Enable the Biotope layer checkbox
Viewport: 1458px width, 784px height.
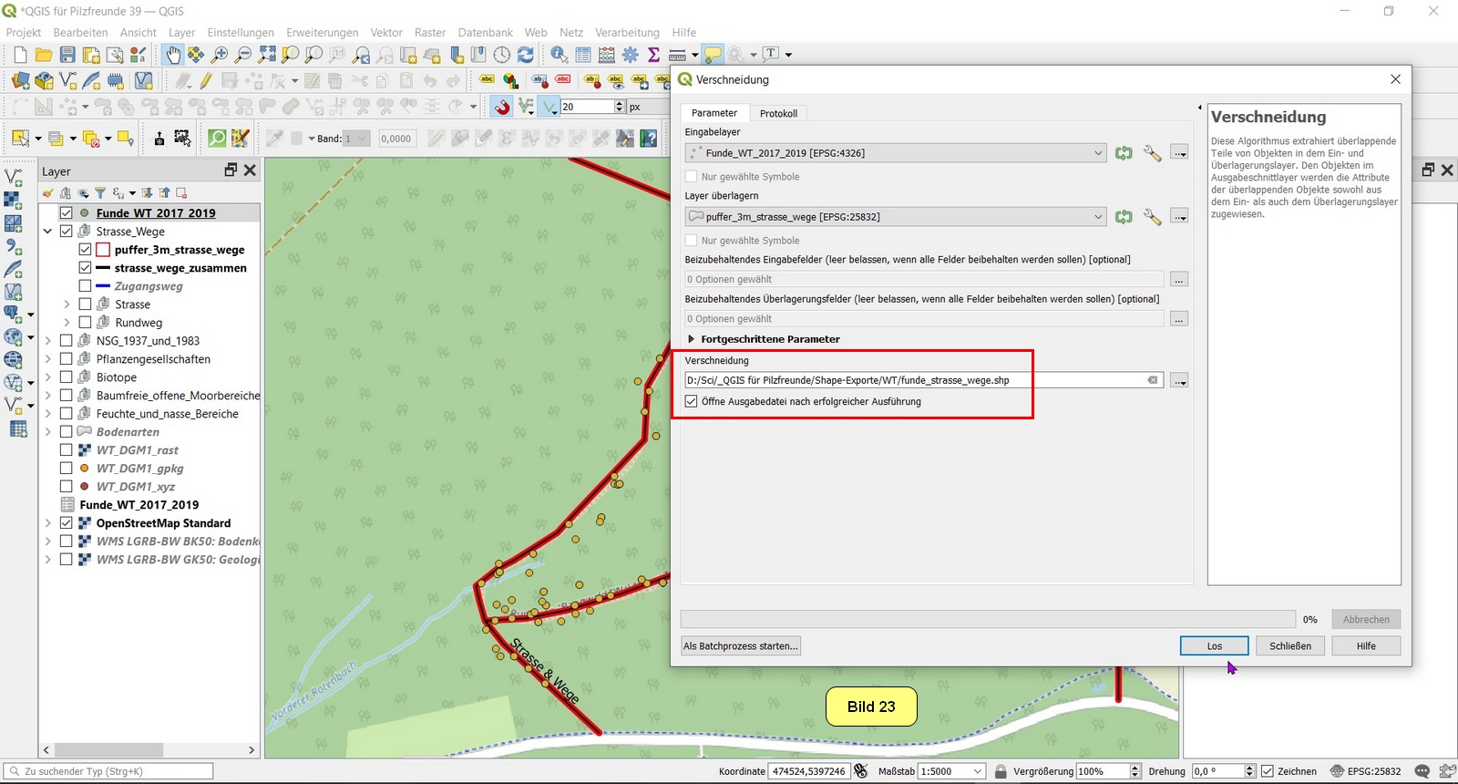(x=67, y=377)
